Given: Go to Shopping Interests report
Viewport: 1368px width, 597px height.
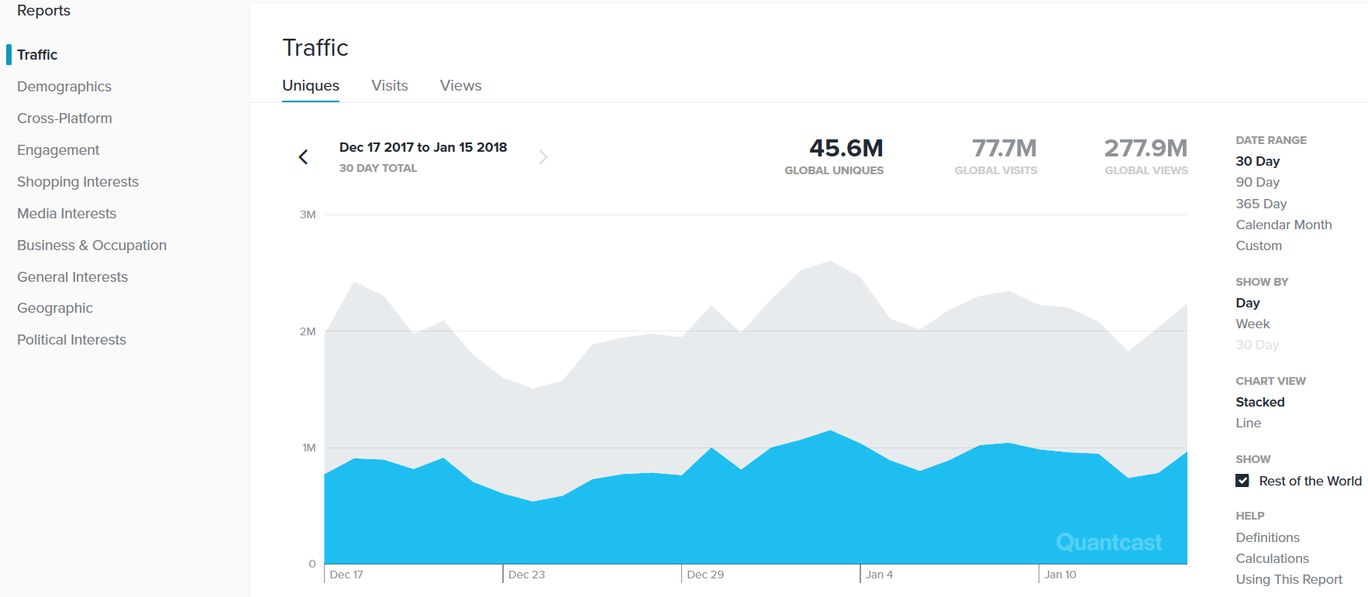Looking at the screenshot, I should pos(78,182).
